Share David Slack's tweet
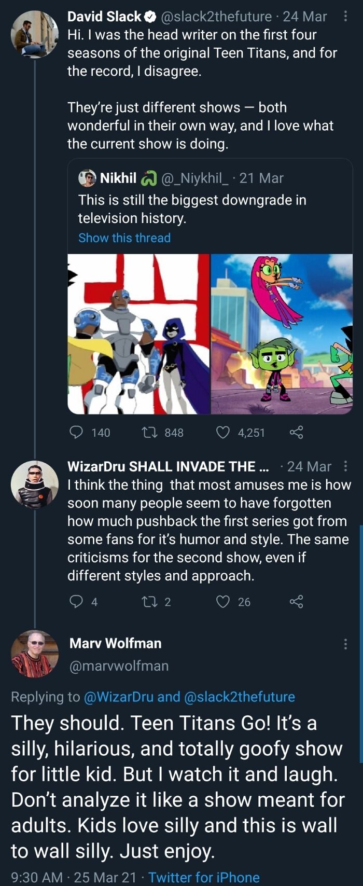Screen dimensions: 363x886 tap(296, 432)
